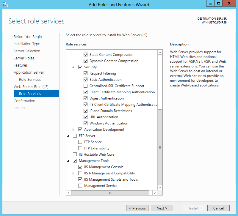238x216 pixels.
Task: Uncheck IIS Management Scripts and Tools
Action: pos(80,179)
